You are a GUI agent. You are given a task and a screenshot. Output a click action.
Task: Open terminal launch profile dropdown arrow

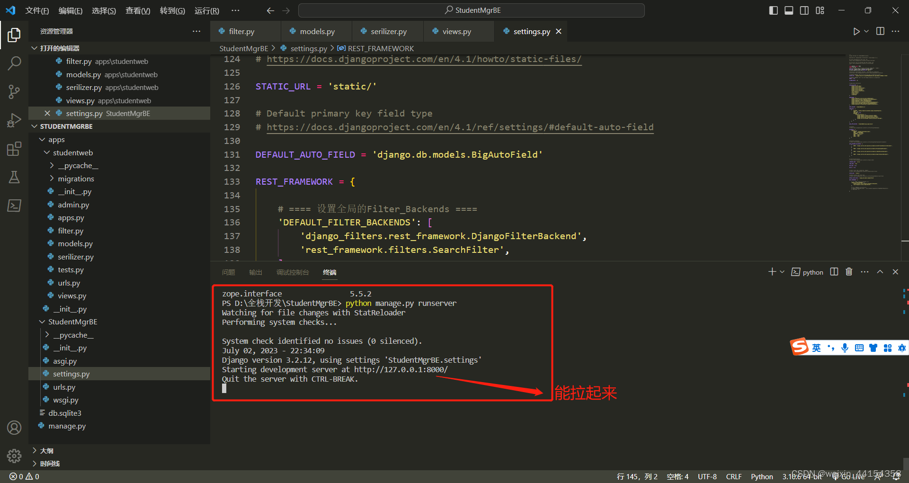point(782,272)
